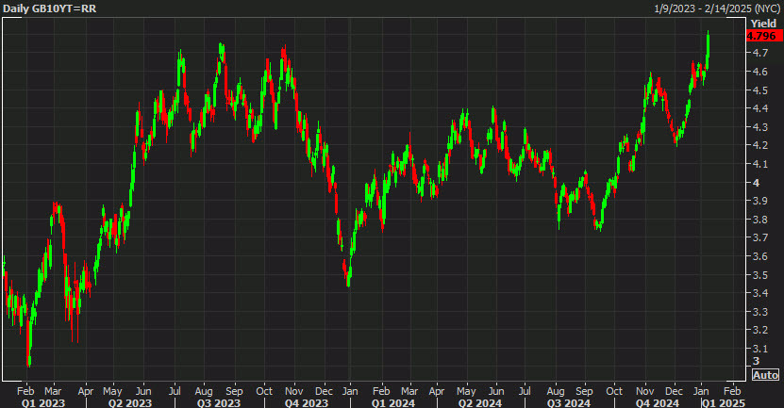Click the Q1 2025 quarter label
The height and width of the screenshot is (408, 784).
pos(724,402)
